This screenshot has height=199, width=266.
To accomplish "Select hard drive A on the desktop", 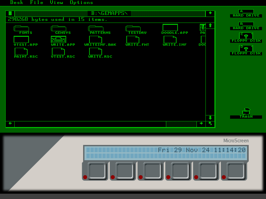I will tap(246, 12).
